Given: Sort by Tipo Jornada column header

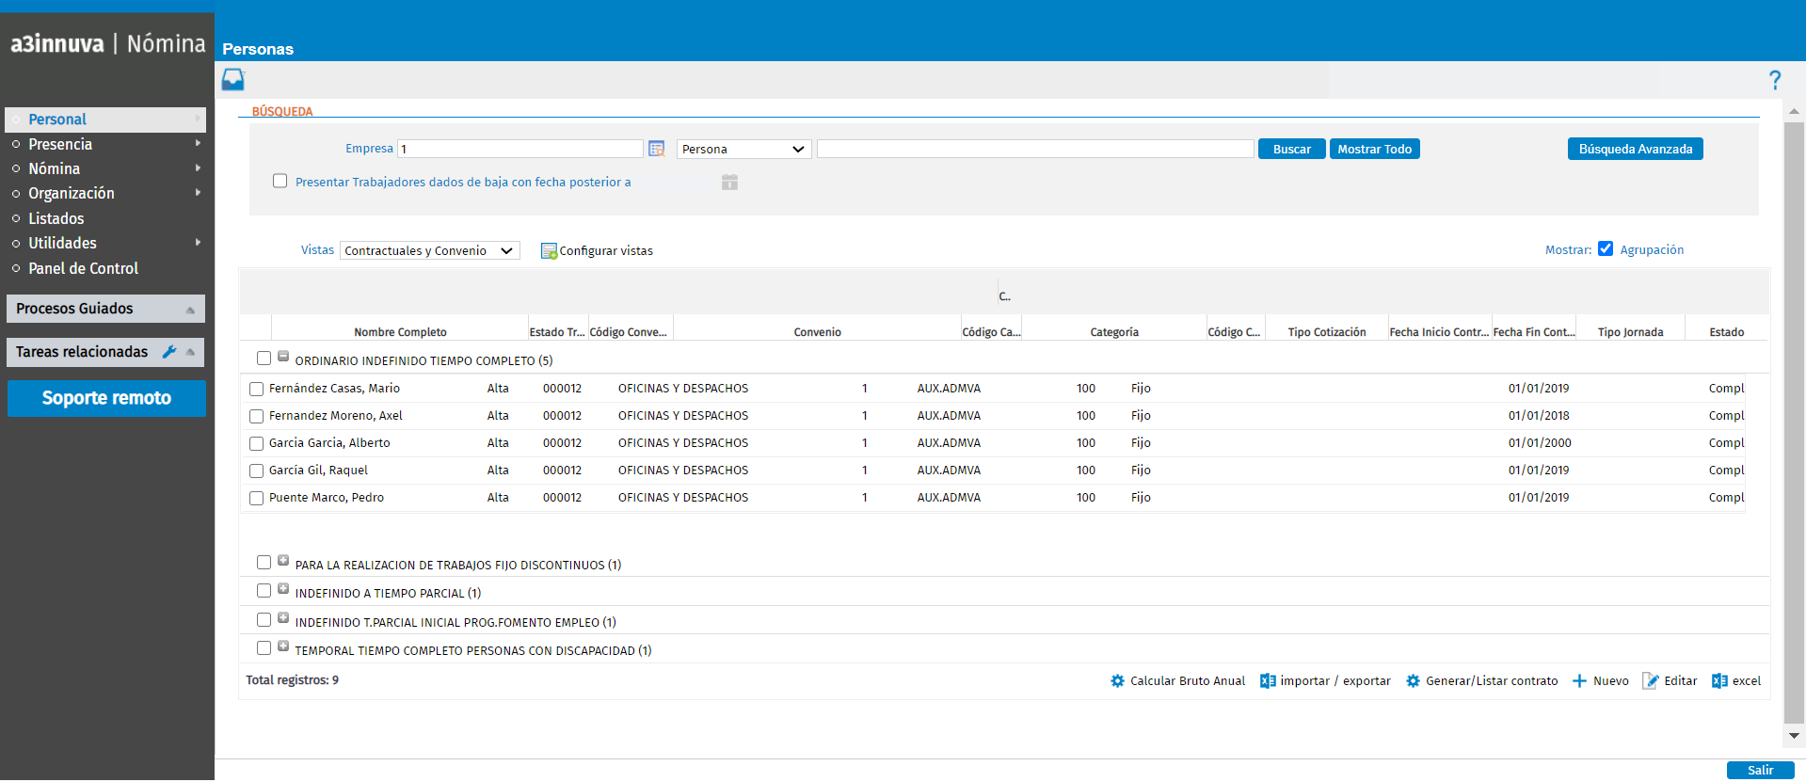Looking at the screenshot, I should [x=1630, y=332].
